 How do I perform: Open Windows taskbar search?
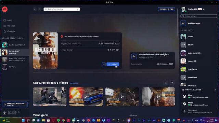point(28,120)
